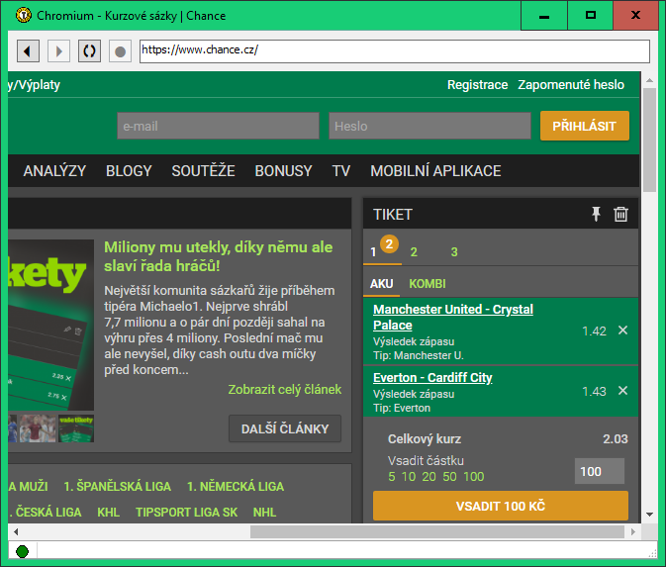
Task: Click into the e-mail input field
Action: pos(218,126)
